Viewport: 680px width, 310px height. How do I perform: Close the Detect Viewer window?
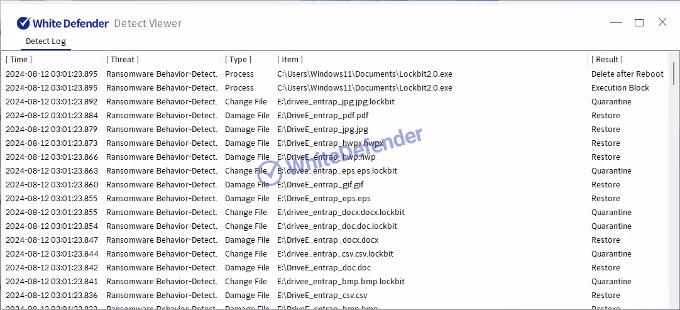pos(662,23)
